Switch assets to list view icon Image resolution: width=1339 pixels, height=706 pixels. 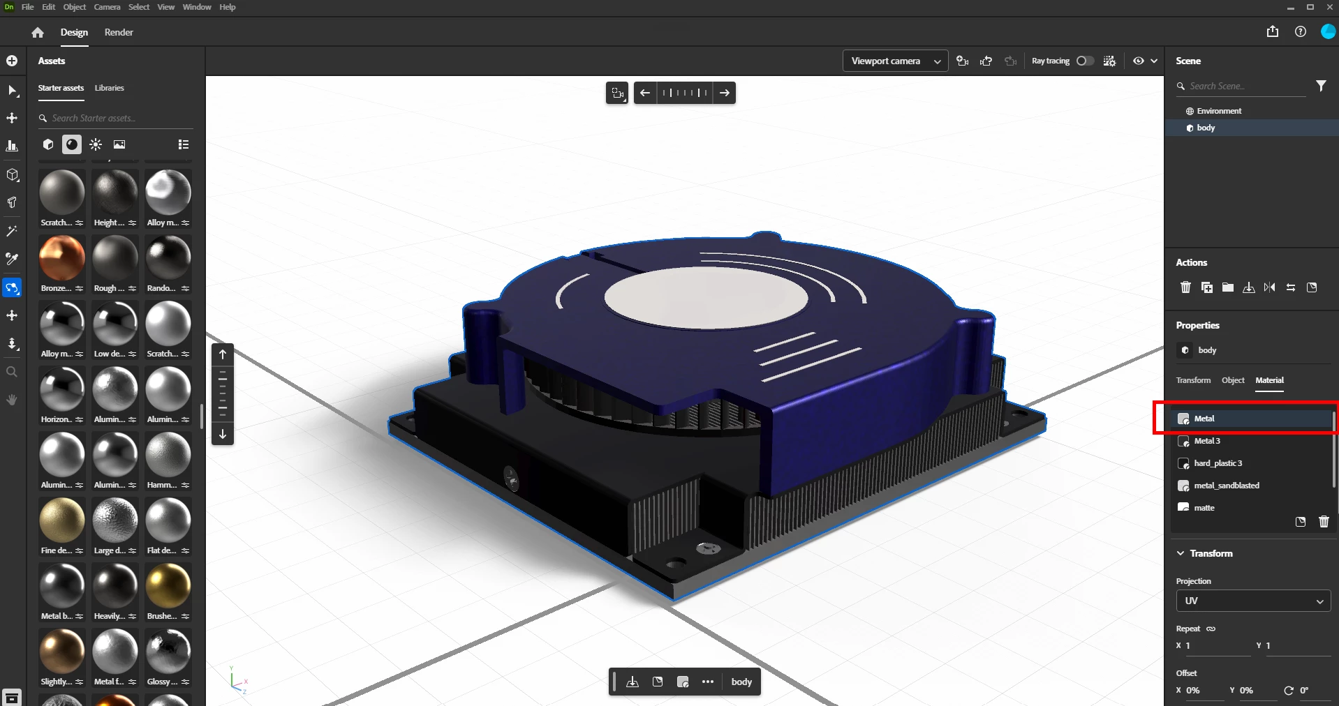[184, 144]
